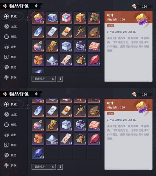The height and width of the screenshot is (176, 156).
Task: Click the golden scissors item in upper inventory
Action: coord(80,32)
